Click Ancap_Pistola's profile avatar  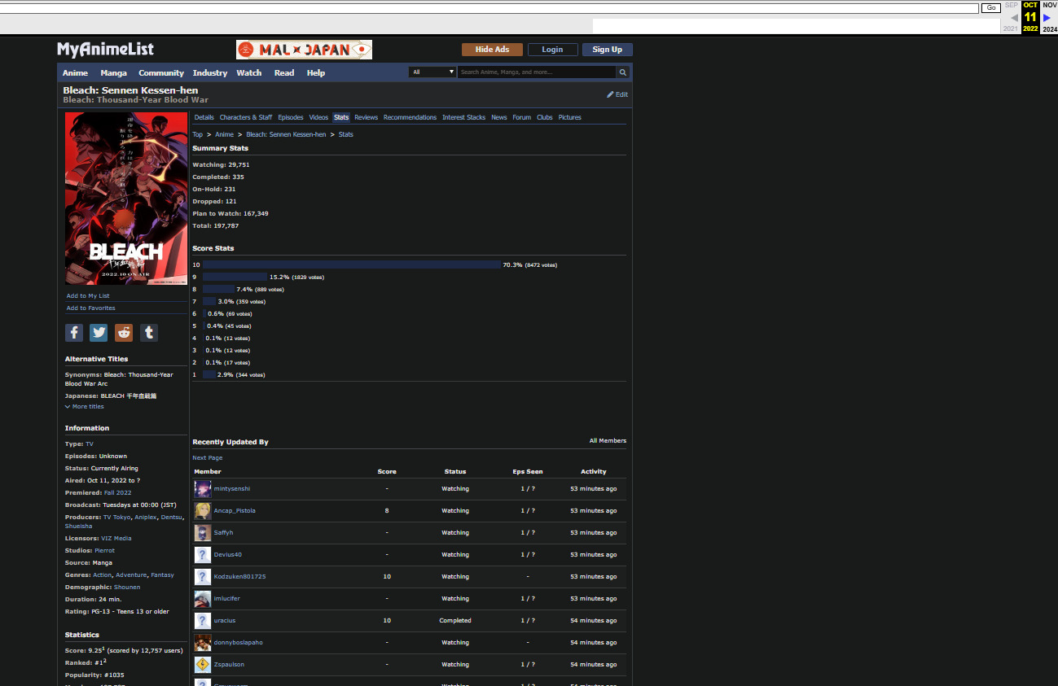pyautogui.click(x=203, y=511)
